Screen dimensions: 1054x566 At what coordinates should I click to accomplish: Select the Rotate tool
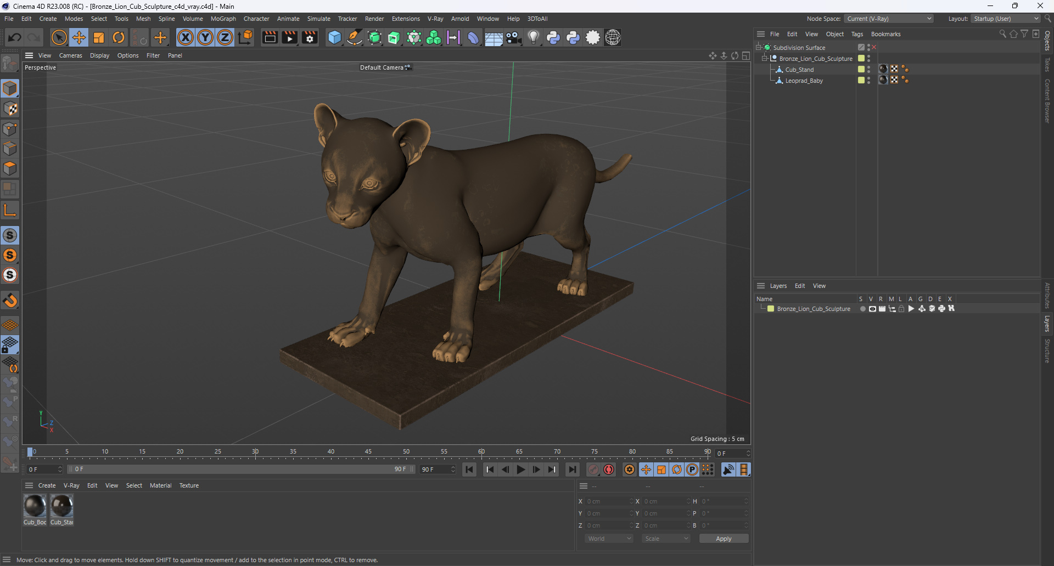[x=119, y=37]
